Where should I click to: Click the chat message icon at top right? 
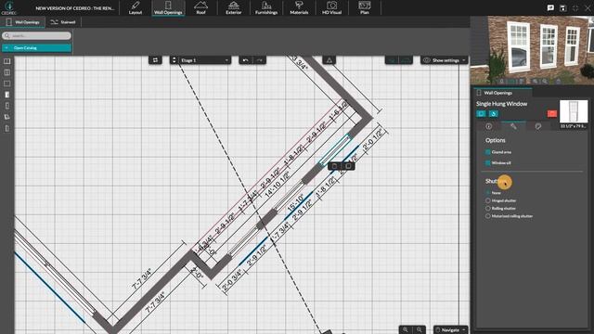pos(550,8)
